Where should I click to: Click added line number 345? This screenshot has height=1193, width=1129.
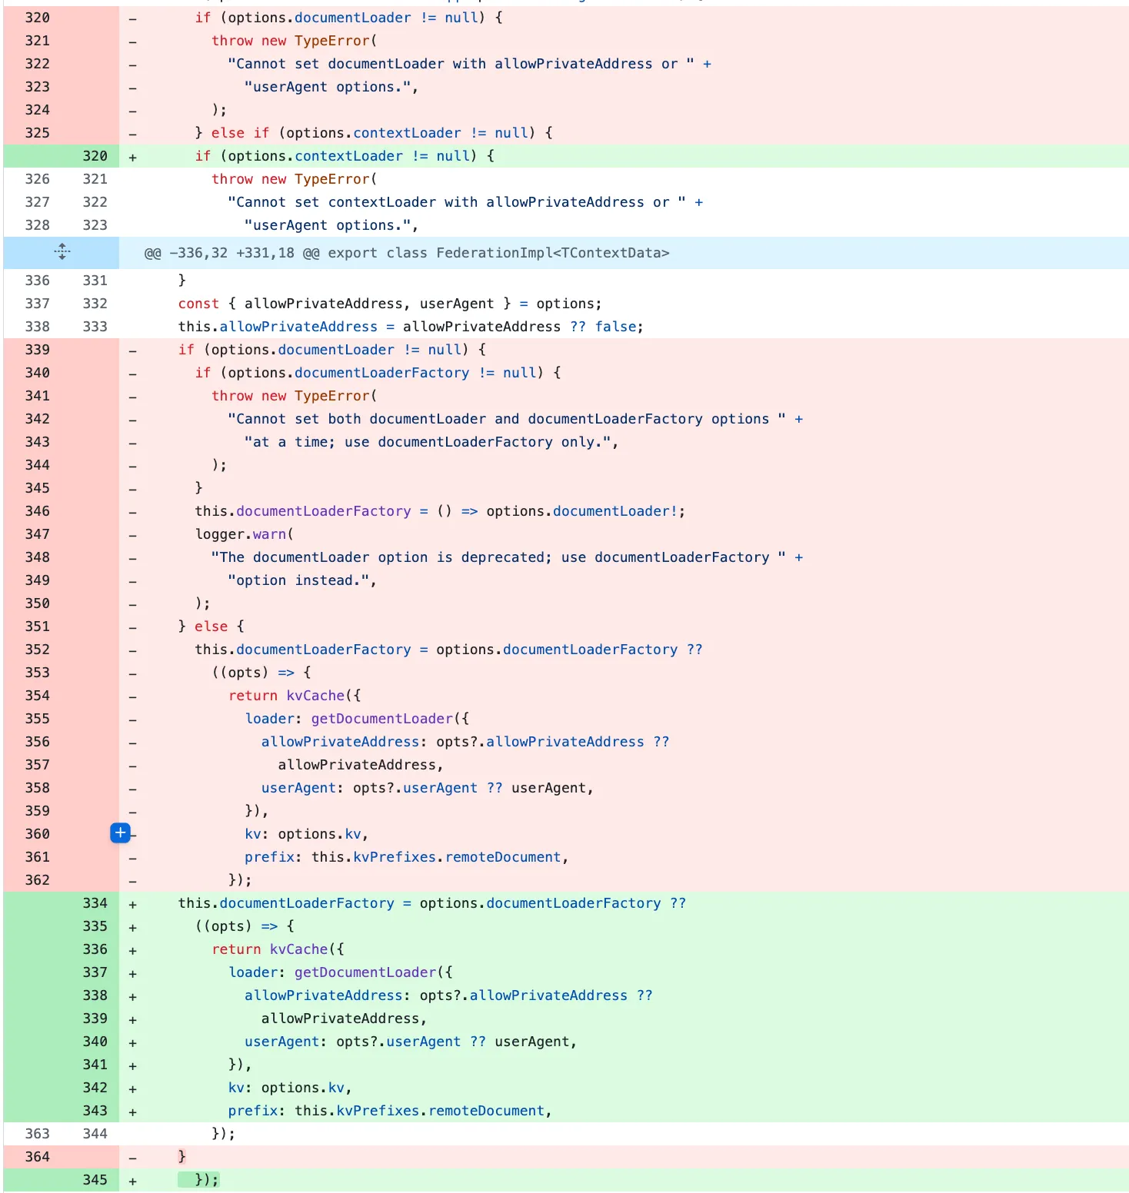point(95,1180)
